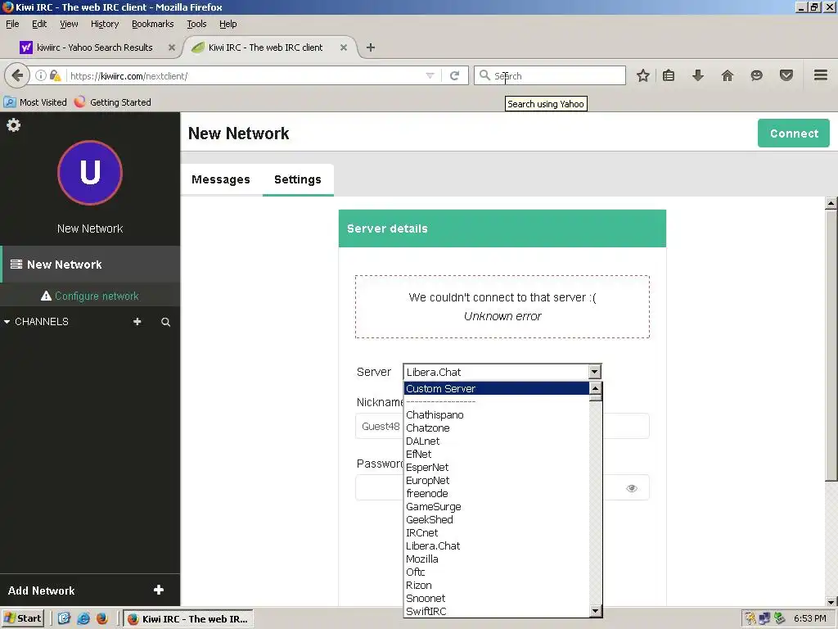Open Most Visited bookmarks
The width and height of the screenshot is (838, 629).
pos(35,102)
